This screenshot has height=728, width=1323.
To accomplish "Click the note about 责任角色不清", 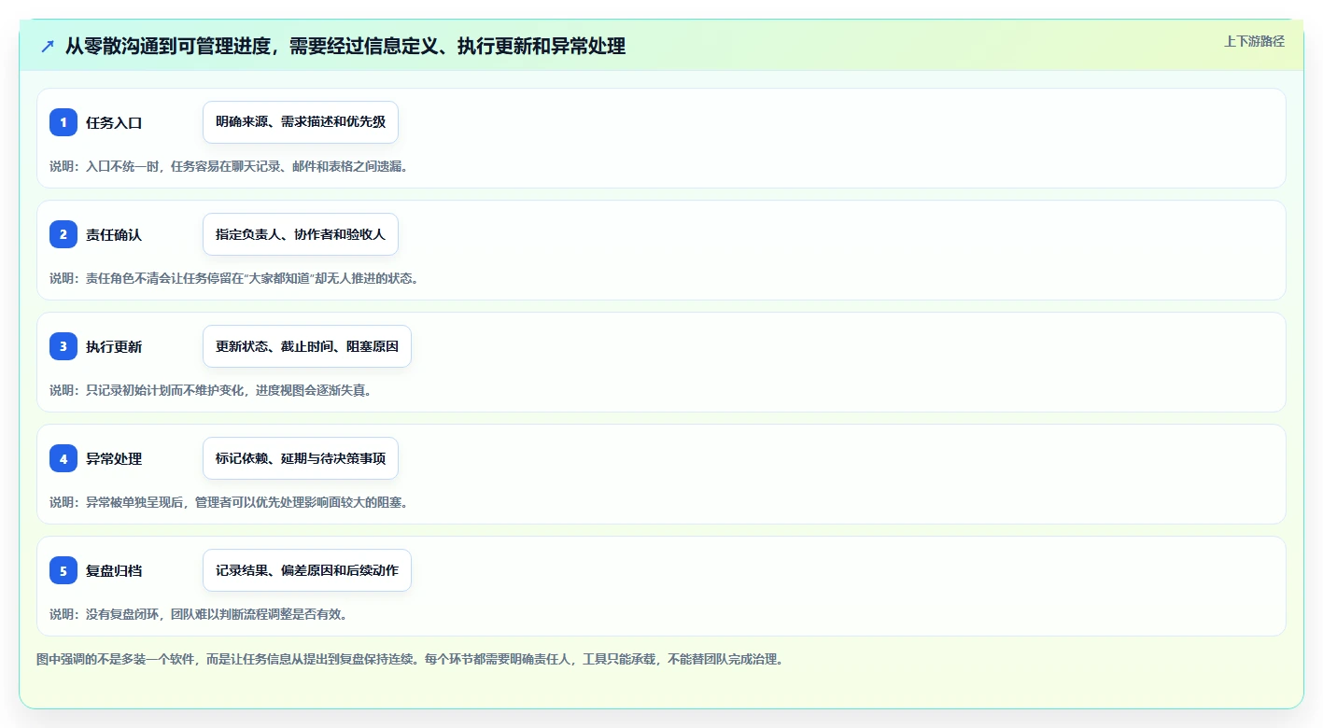I will point(234,278).
